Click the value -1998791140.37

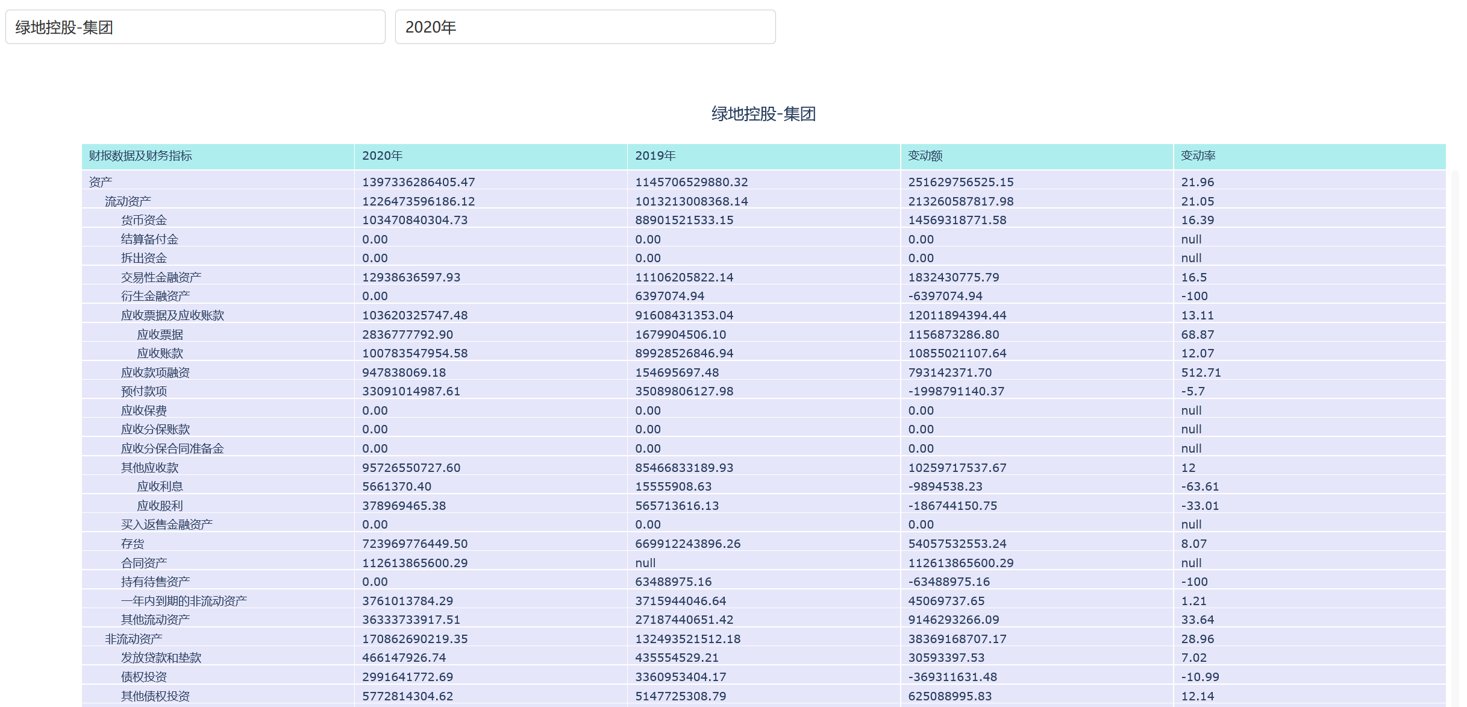point(956,391)
